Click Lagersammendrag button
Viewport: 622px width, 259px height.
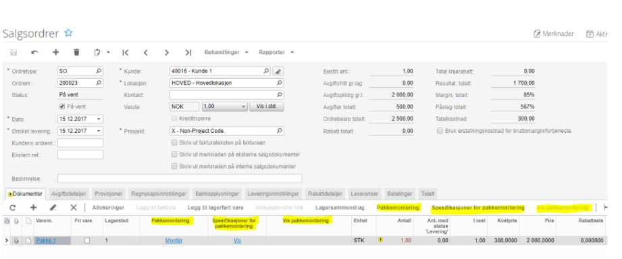(x=340, y=208)
